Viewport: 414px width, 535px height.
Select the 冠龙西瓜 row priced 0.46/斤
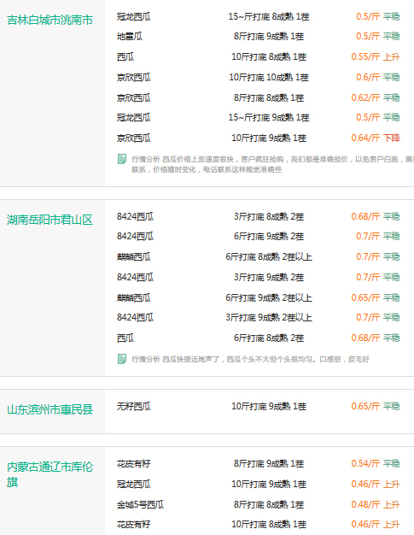259,485
